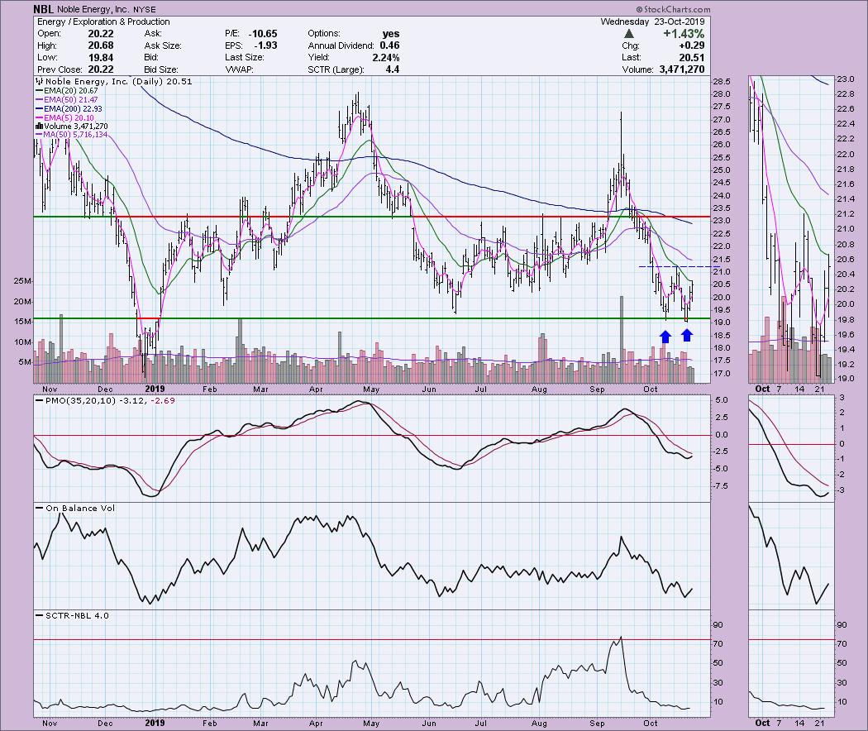Image resolution: width=868 pixels, height=731 pixels.
Task: Select the Last price 20.51
Action: [694, 58]
